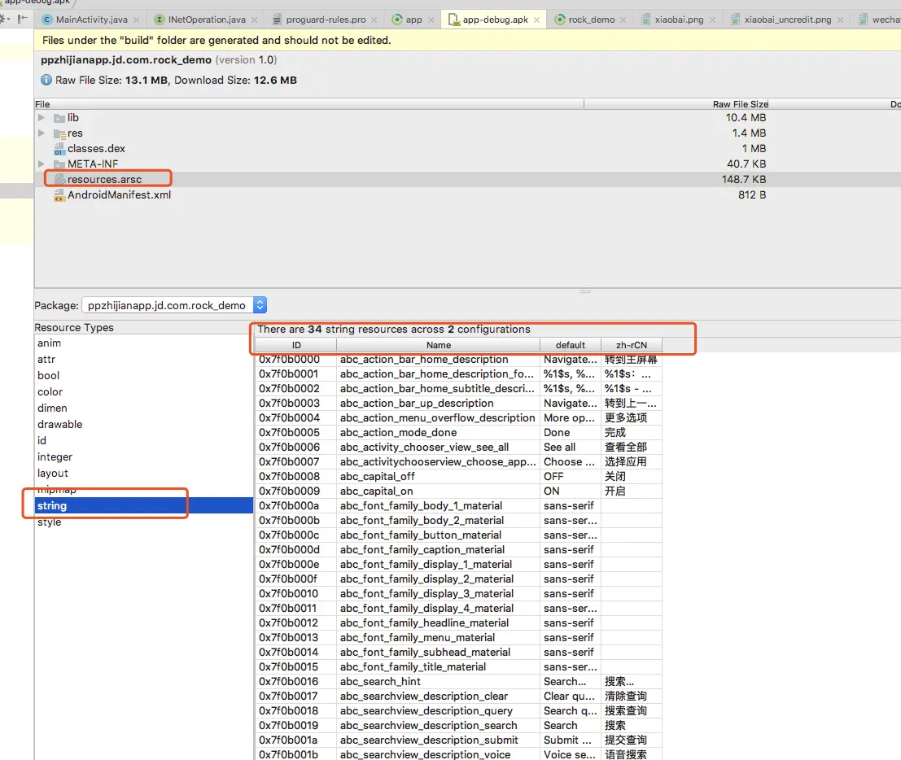
Task: Select abc_searchview_description_clear row
Action: 458,697
